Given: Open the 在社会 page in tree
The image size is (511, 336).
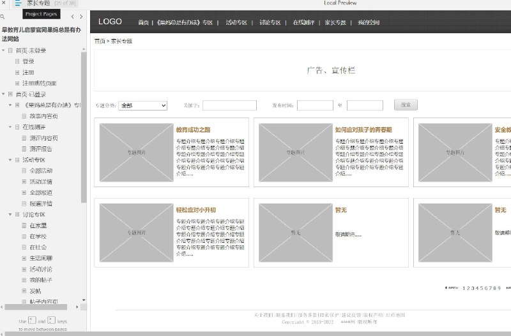Looking at the screenshot, I should click(38, 247).
